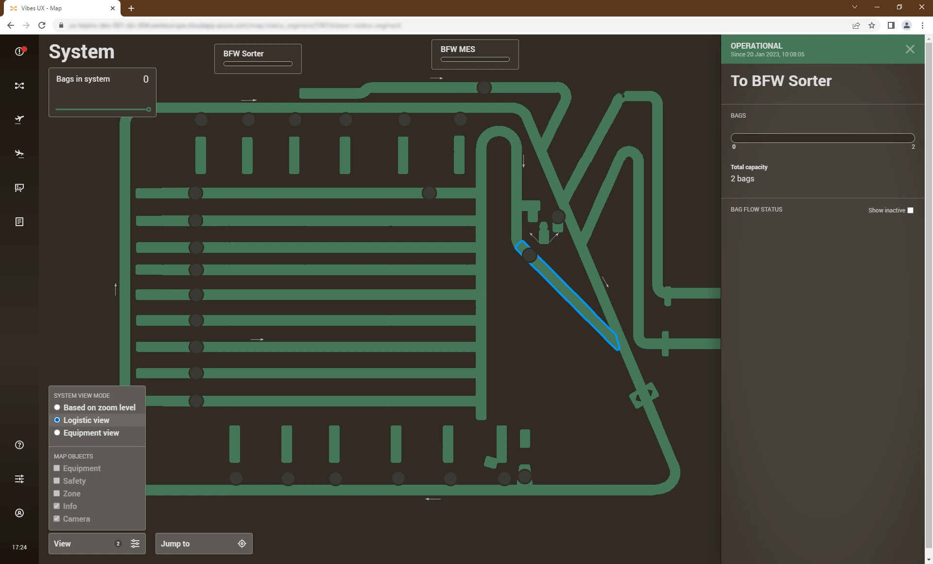The image size is (933, 564).
Task: Reload the page
Action: click(x=42, y=25)
